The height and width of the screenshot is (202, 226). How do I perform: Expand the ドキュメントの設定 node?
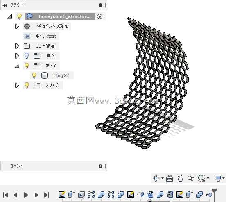17,26
